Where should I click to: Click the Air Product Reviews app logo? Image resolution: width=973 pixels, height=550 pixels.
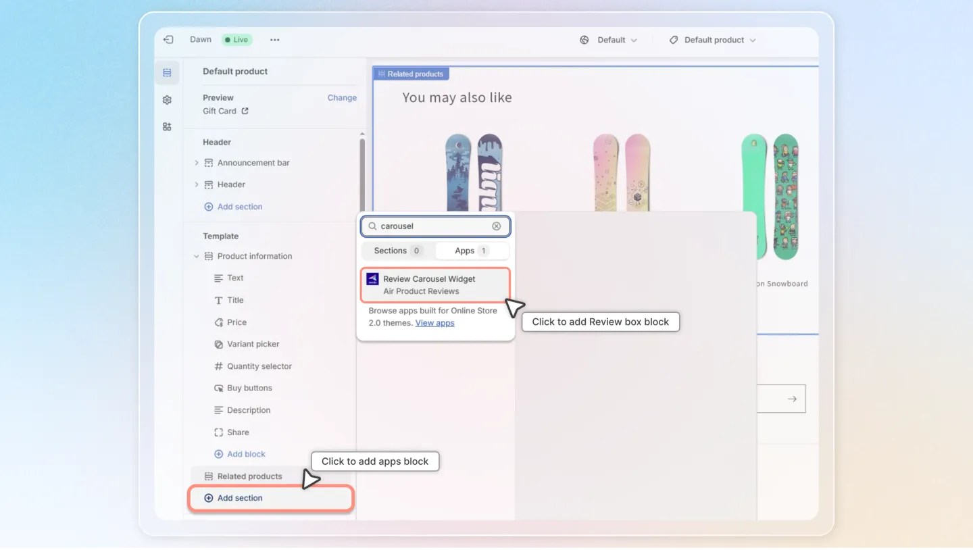pos(372,279)
